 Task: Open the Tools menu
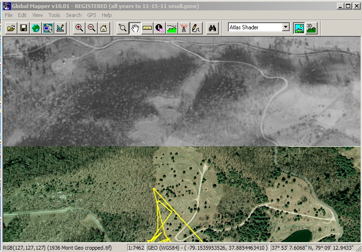(x=54, y=15)
